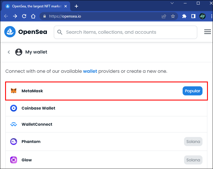
Task: Open the browser Extensions puzzle icon
Action: (x=184, y=16)
